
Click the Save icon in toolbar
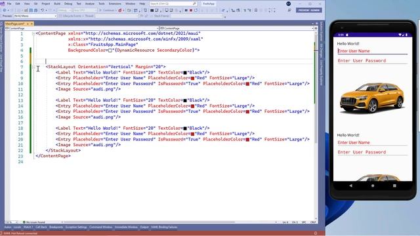click(31, 10)
